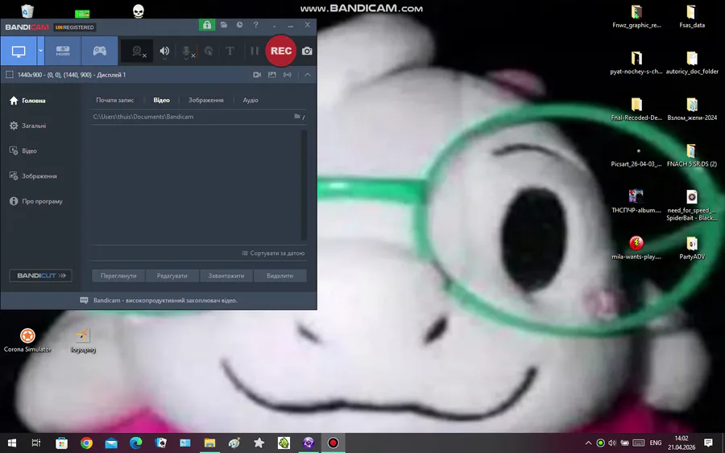Select Fnwz_graphic_re... desktop archive

point(636,17)
